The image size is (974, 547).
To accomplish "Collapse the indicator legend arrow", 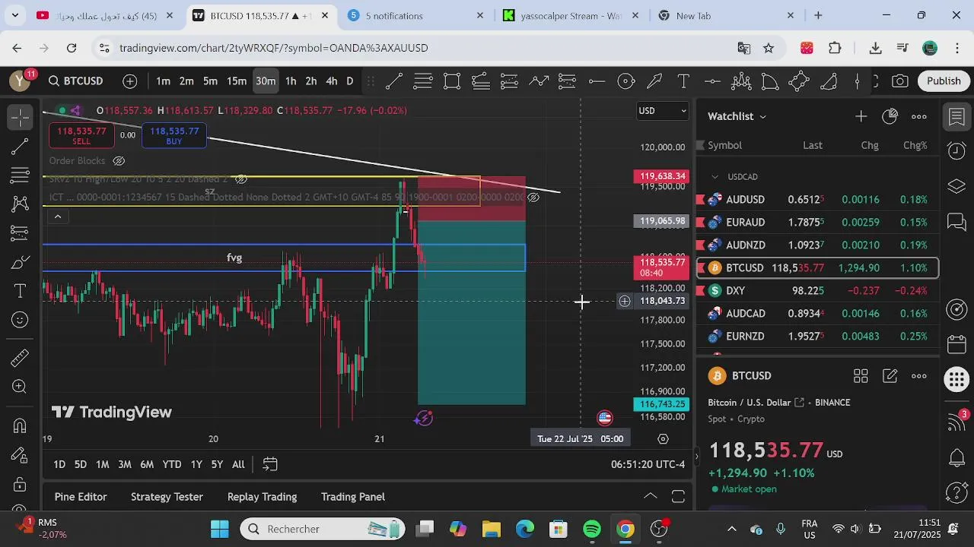I will pyautogui.click(x=57, y=217).
